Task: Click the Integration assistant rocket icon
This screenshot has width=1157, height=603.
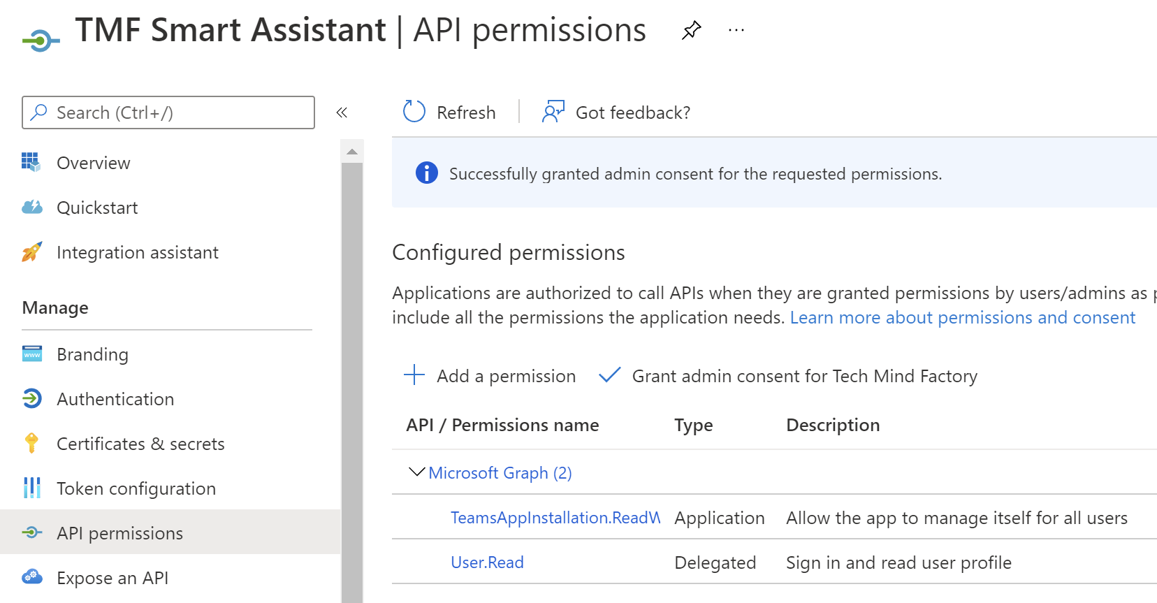Action: [32, 252]
